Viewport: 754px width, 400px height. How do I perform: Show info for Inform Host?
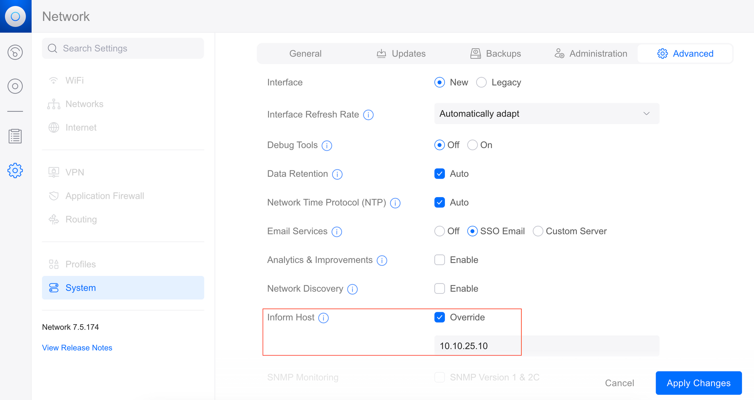(x=323, y=318)
